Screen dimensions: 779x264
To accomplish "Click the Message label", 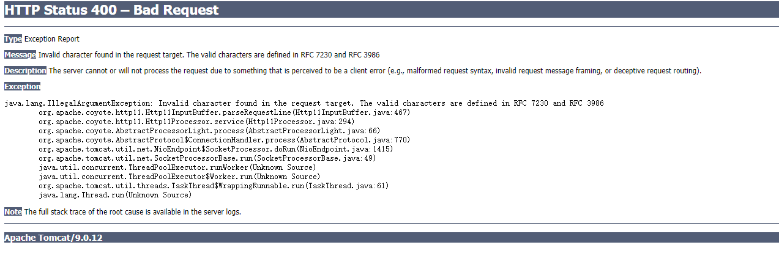I will [x=20, y=55].
